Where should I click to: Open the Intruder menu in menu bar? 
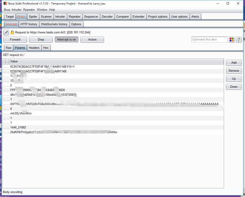[16, 10]
